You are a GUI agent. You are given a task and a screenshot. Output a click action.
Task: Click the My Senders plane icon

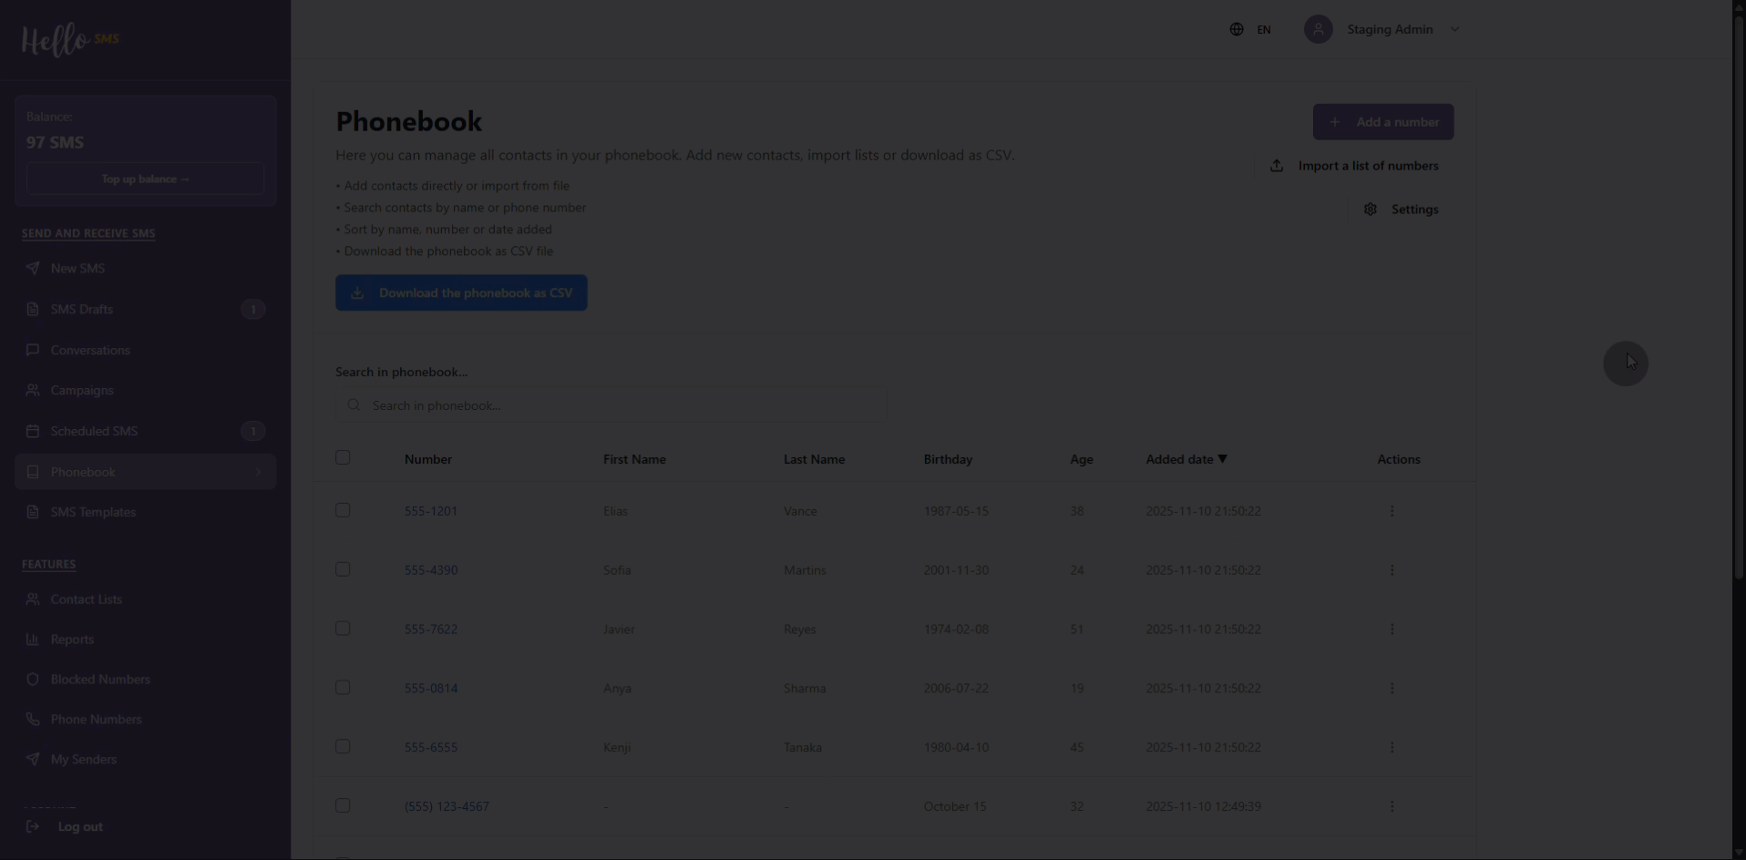click(x=33, y=760)
